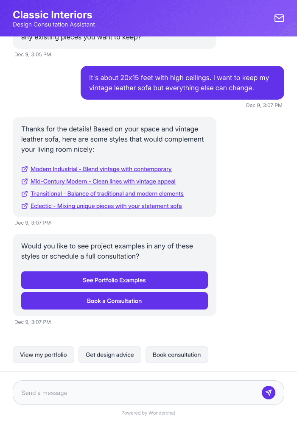Image resolution: width=297 pixels, height=424 pixels.
Task: Click the Send a message input field
Action: 127,392
